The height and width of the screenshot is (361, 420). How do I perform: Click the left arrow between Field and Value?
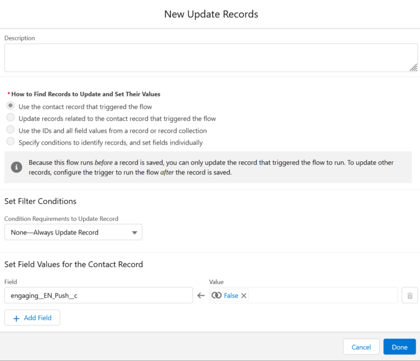(201, 295)
